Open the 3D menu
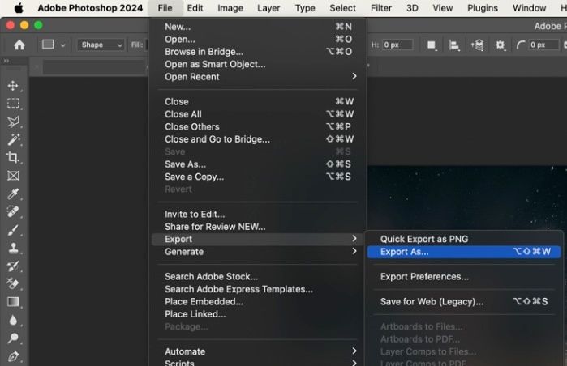The height and width of the screenshot is (366, 567). 412,8
